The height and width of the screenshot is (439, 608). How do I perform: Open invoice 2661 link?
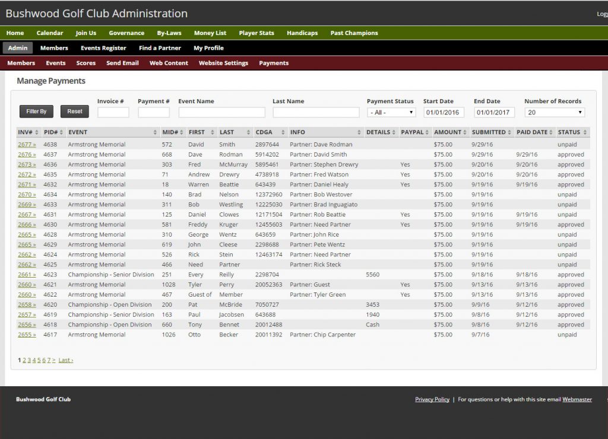tap(27, 275)
